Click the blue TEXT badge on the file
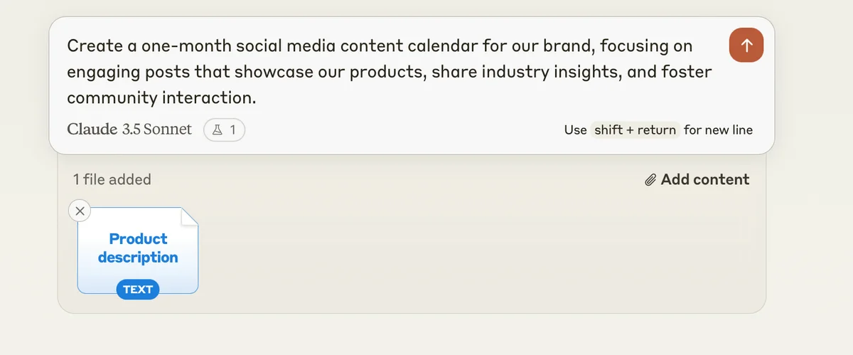The width and height of the screenshot is (853, 355). (x=138, y=289)
